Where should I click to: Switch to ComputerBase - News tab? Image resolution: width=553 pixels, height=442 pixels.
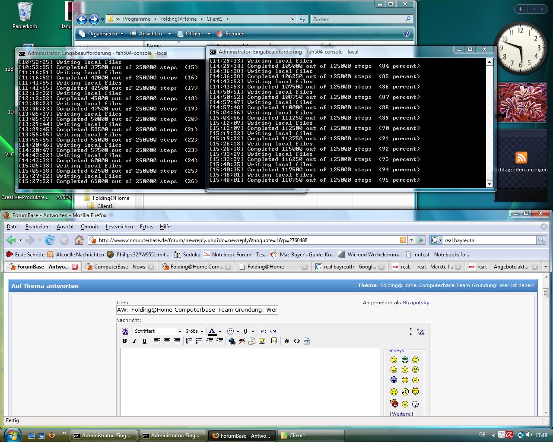click(119, 267)
